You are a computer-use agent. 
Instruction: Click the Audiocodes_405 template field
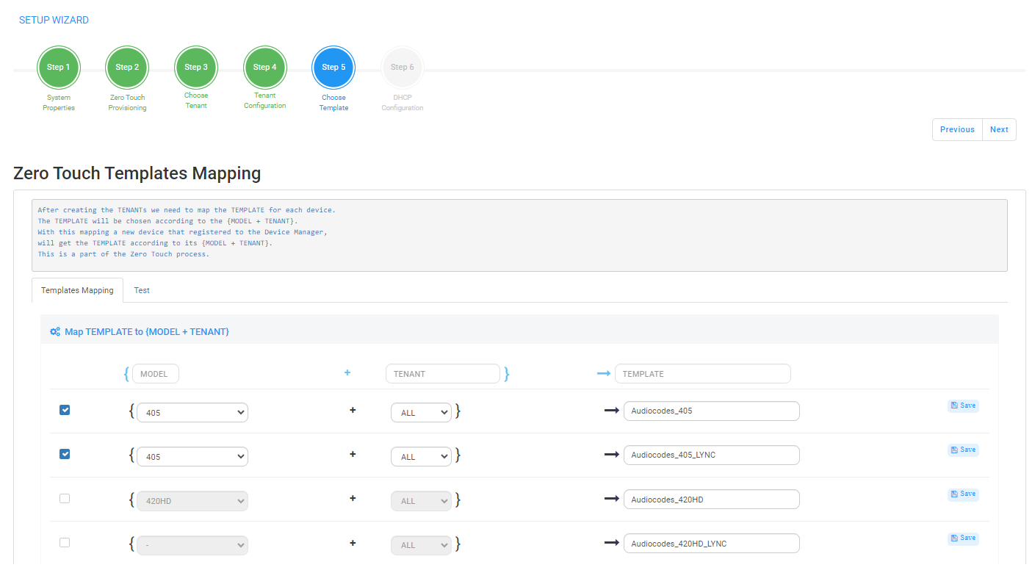click(x=712, y=411)
